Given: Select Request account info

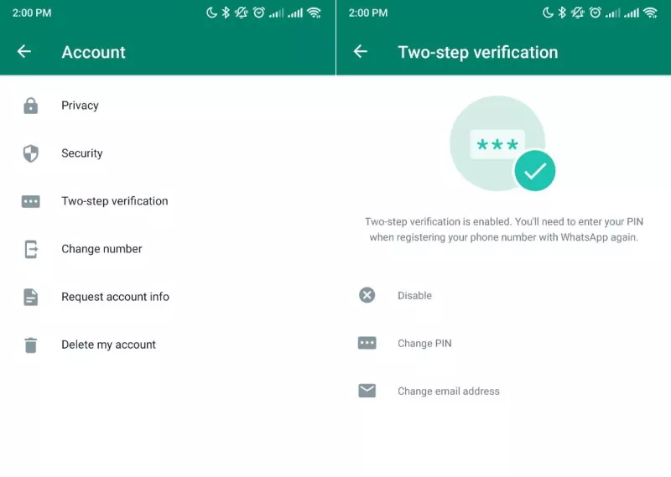Looking at the screenshot, I should (116, 297).
